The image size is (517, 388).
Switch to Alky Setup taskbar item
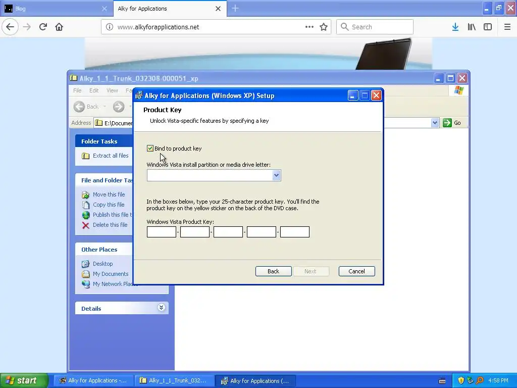coord(255,381)
